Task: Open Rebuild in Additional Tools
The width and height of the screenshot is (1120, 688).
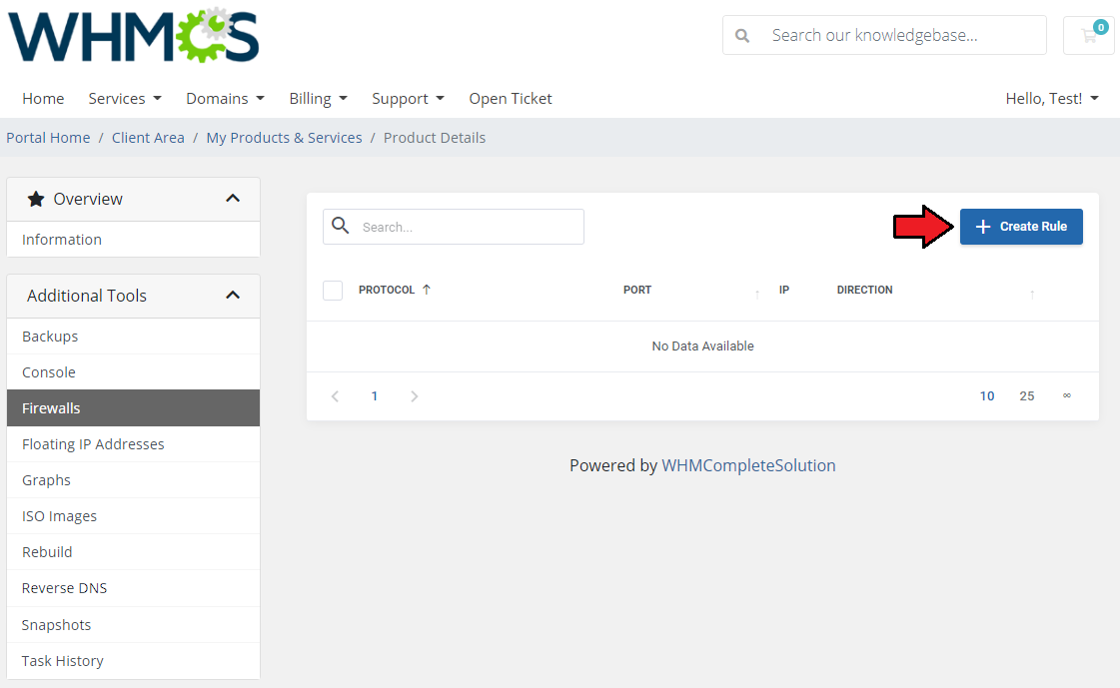Action: pos(134,552)
